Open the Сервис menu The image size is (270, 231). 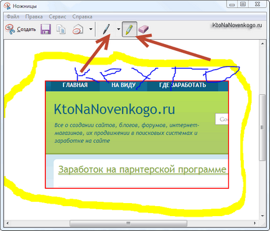(57, 17)
